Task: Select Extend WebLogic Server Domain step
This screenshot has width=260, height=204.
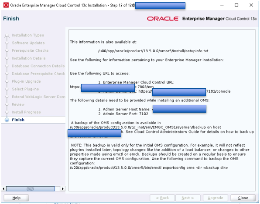Action: [38, 97]
